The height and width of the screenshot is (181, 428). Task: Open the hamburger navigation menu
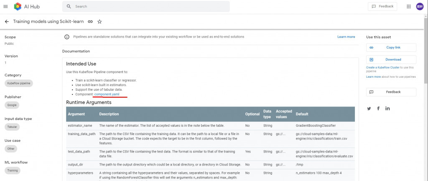pos(5,7)
